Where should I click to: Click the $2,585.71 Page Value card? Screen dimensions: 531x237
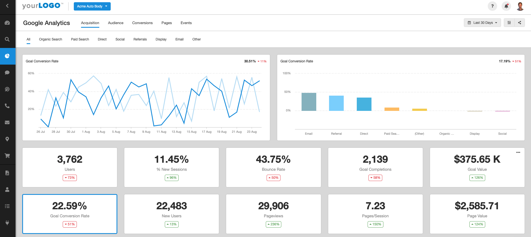477,214
